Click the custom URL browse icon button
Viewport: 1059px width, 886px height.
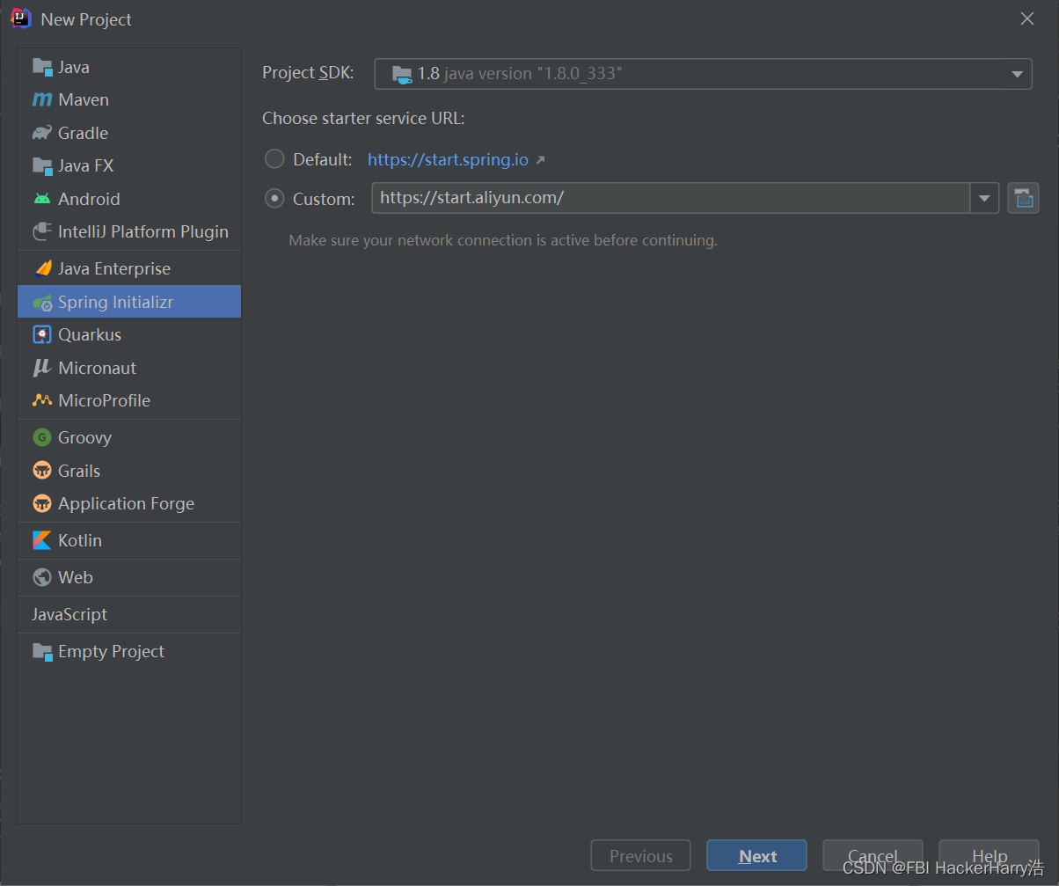click(x=1023, y=198)
